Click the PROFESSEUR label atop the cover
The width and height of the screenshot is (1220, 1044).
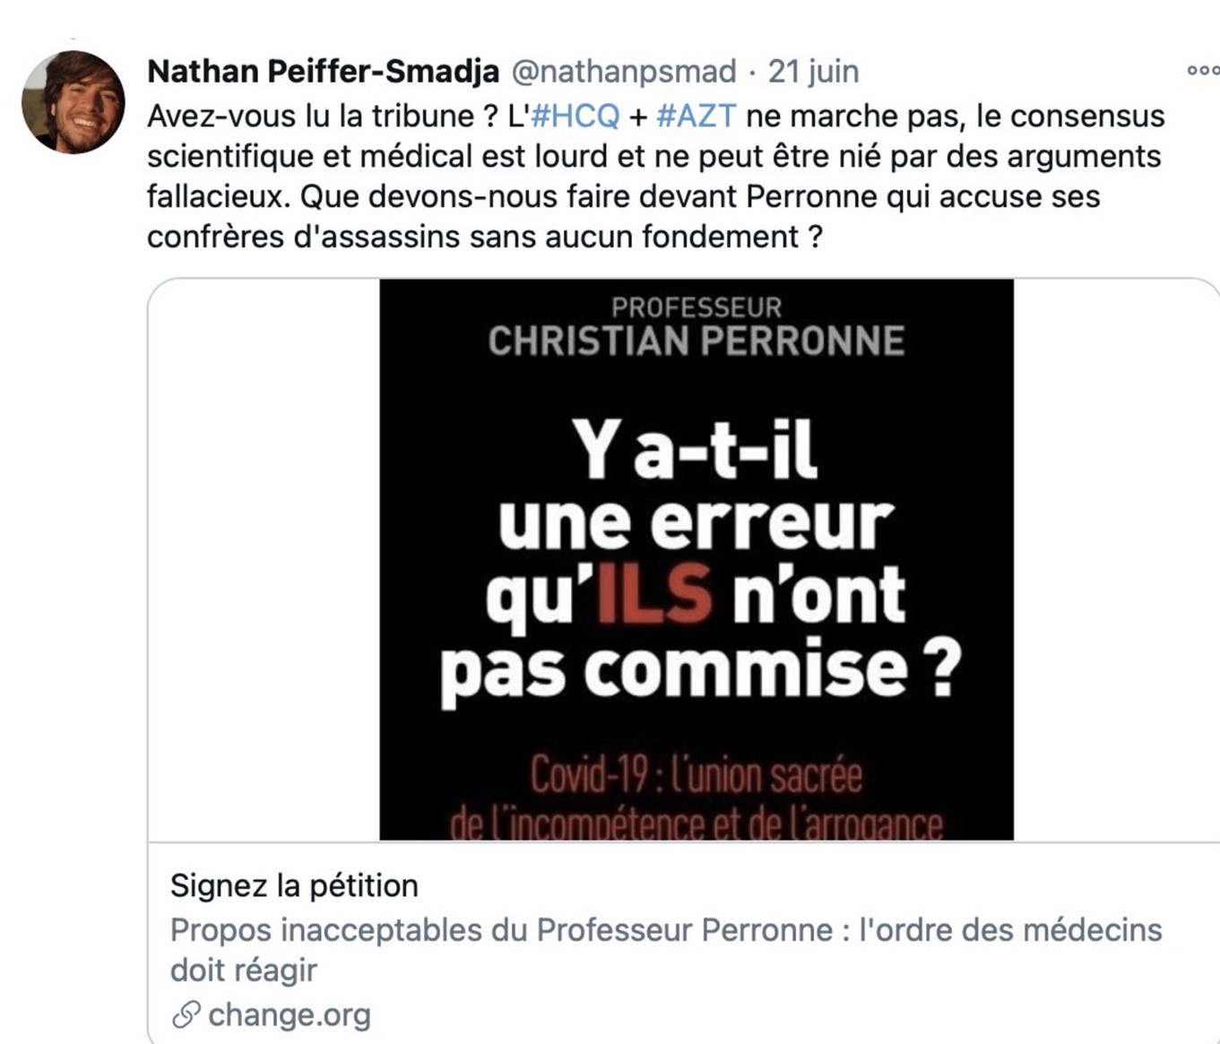tap(697, 307)
